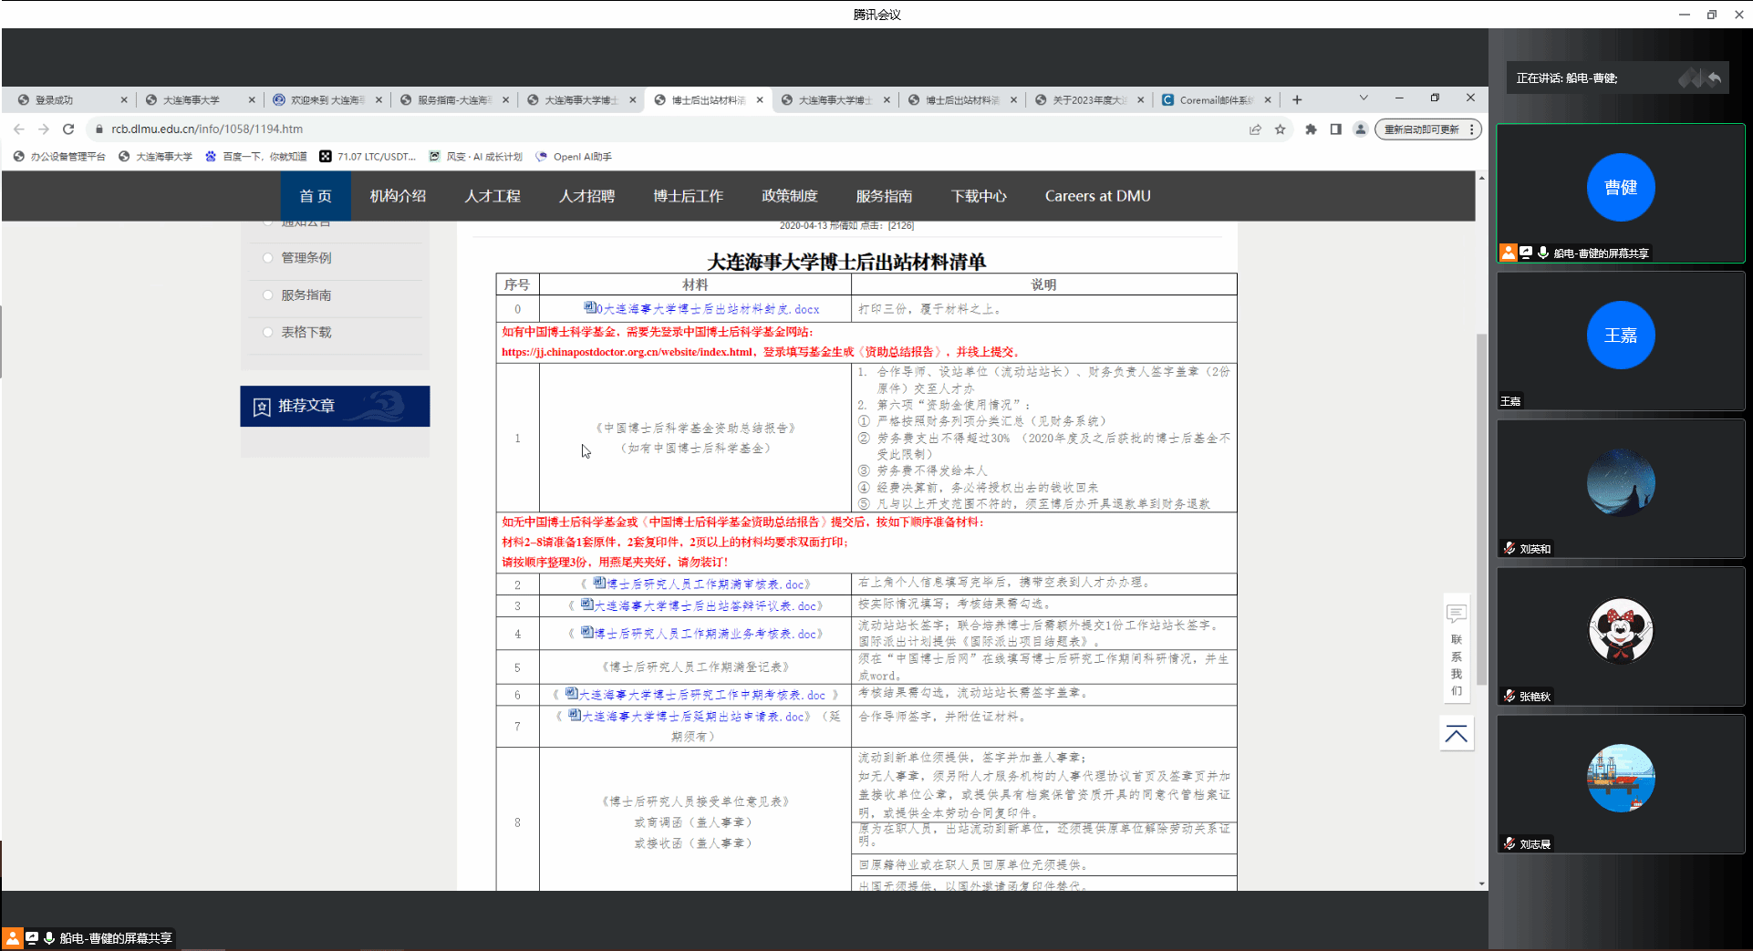Image resolution: width=1753 pixels, height=951 pixels.
Task: Click the share page icon in address bar
Action: click(1255, 129)
